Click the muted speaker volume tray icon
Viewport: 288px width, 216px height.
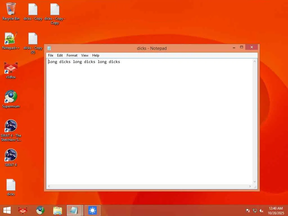(261, 210)
